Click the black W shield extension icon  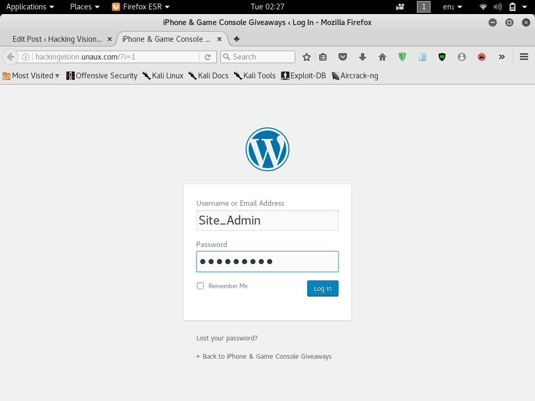(x=441, y=57)
